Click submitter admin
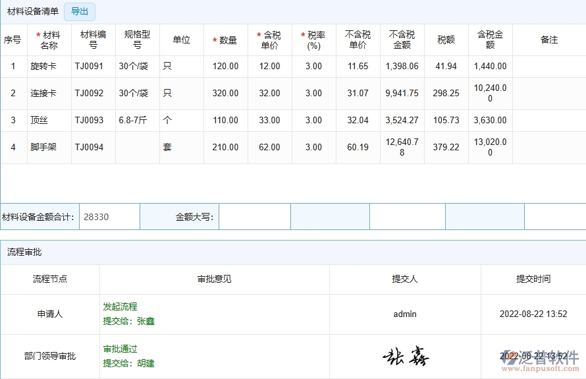The image size is (586, 379). [405, 314]
